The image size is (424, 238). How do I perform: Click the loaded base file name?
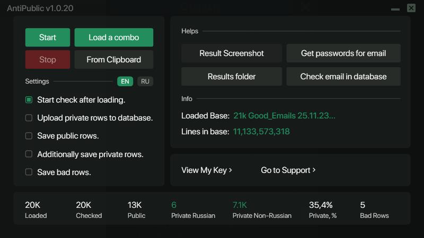pos(284,116)
